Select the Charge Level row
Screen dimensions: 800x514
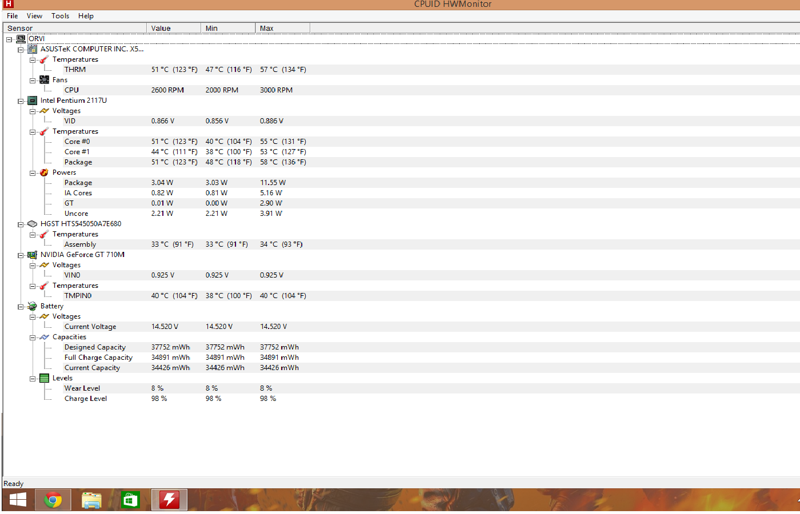pos(86,399)
